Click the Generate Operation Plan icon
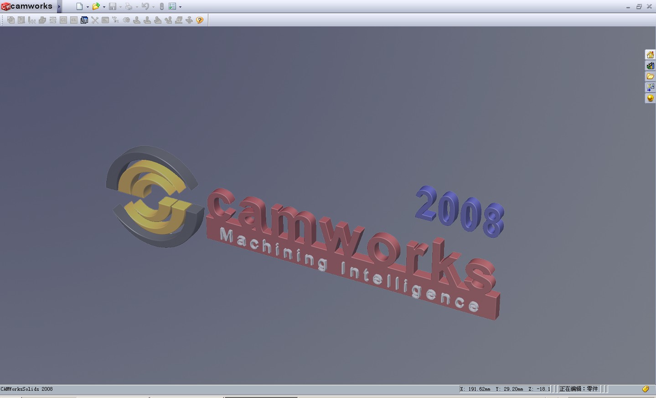The image size is (656, 398). (21, 20)
